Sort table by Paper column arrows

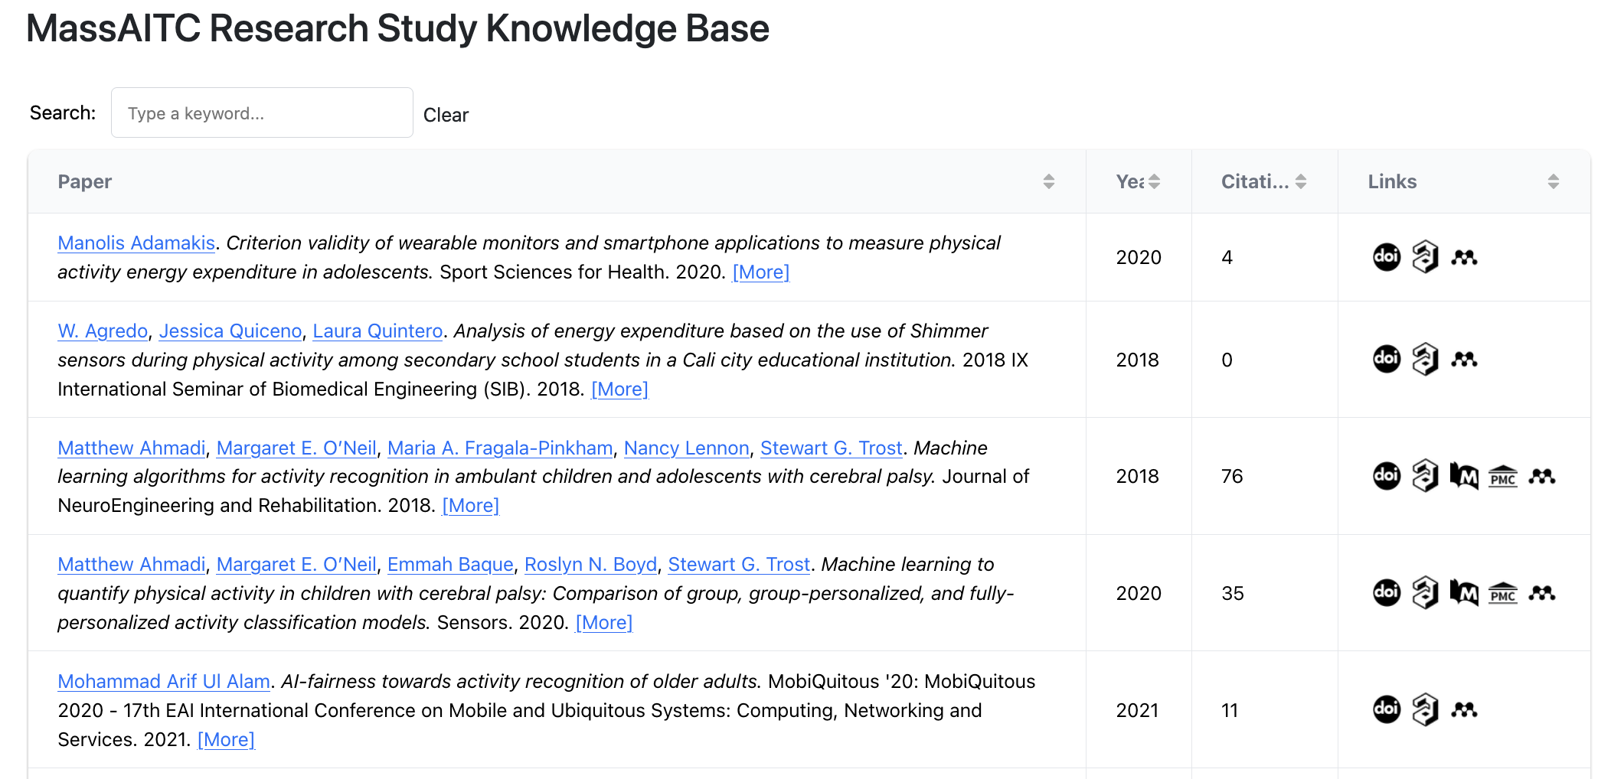(1049, 181)
